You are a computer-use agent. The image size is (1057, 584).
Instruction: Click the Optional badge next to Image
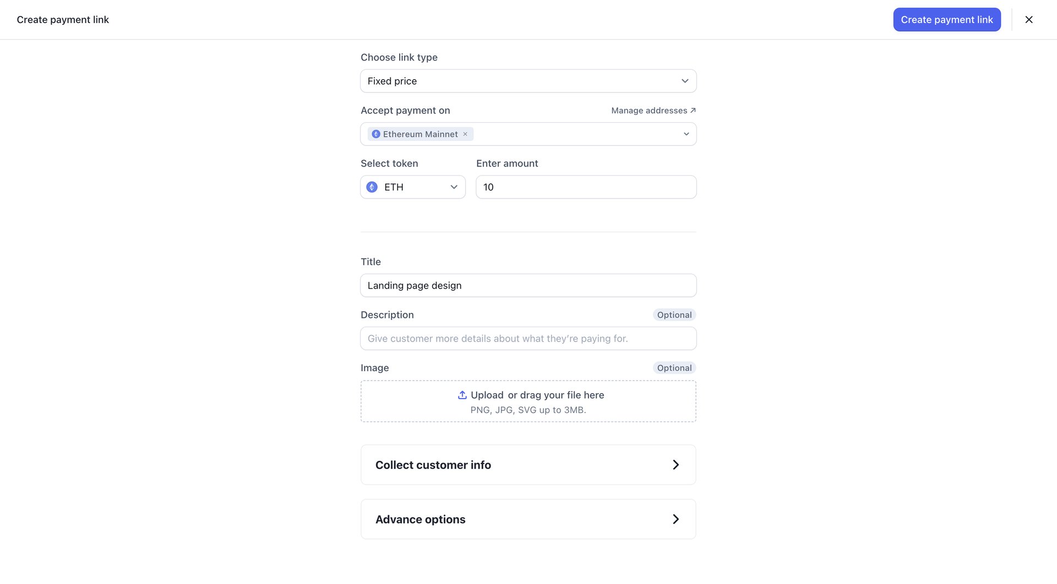tap(674, 367)
